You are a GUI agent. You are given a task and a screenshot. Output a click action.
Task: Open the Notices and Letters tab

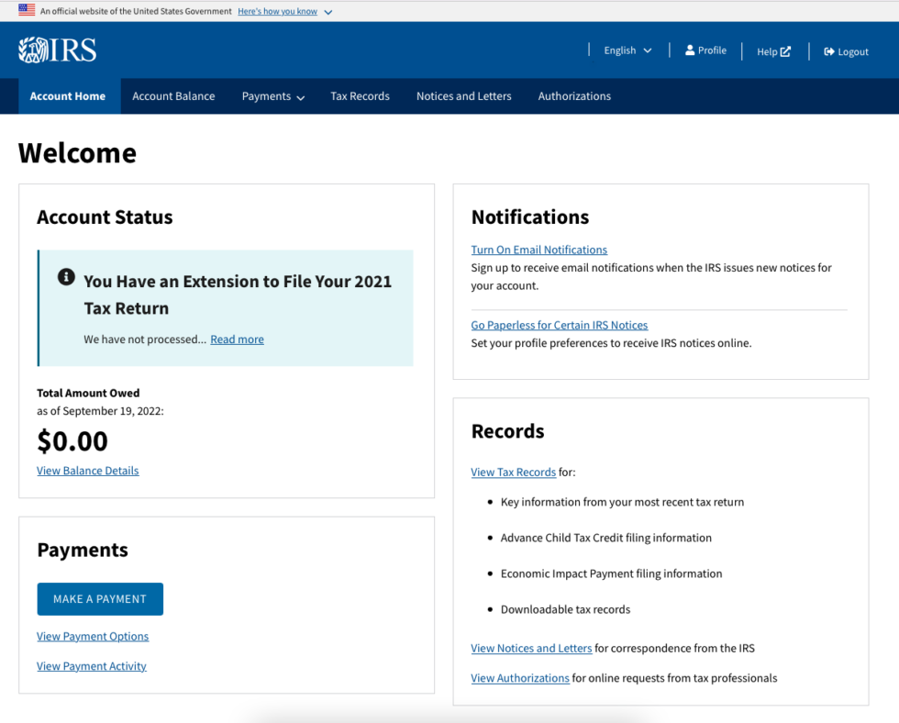463,95
